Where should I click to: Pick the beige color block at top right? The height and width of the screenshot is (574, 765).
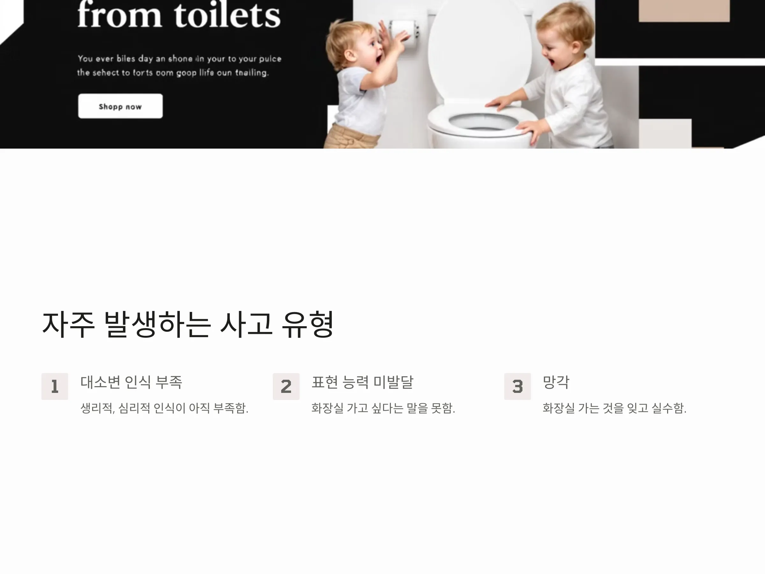(684, 11)
